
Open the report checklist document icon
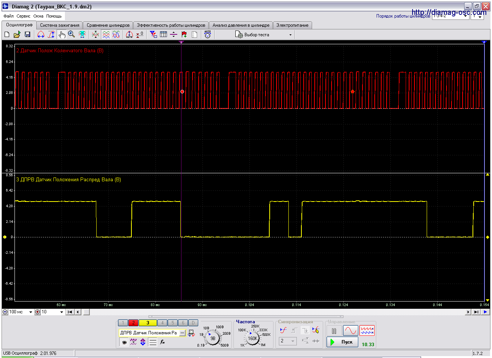(x=194, y=35)
